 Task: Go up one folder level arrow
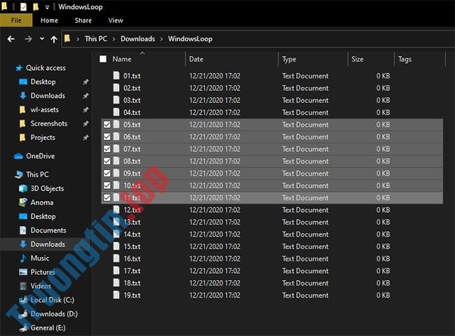point(54,39)
